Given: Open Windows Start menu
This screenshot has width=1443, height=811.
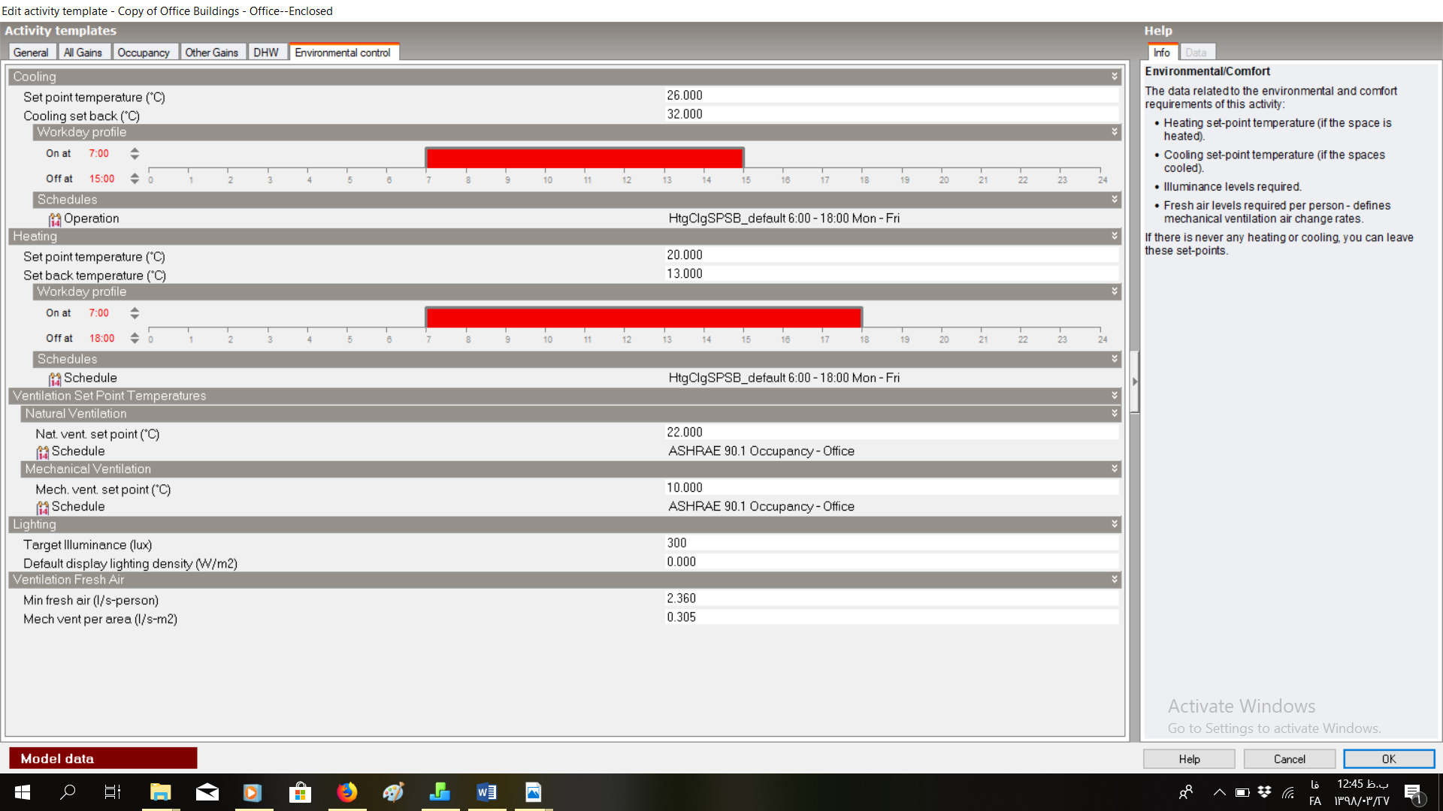Looking at the screenshot, I should point(23,792).
